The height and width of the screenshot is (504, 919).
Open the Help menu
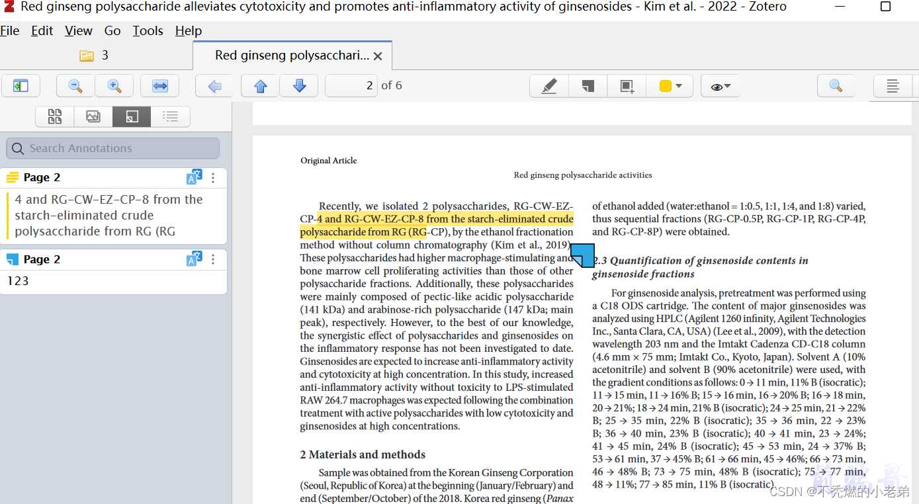(x=189, y=30)
